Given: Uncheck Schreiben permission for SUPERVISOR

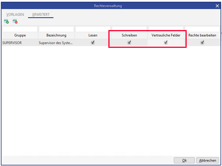Looking at the screenshot, I should click(129, 42).
